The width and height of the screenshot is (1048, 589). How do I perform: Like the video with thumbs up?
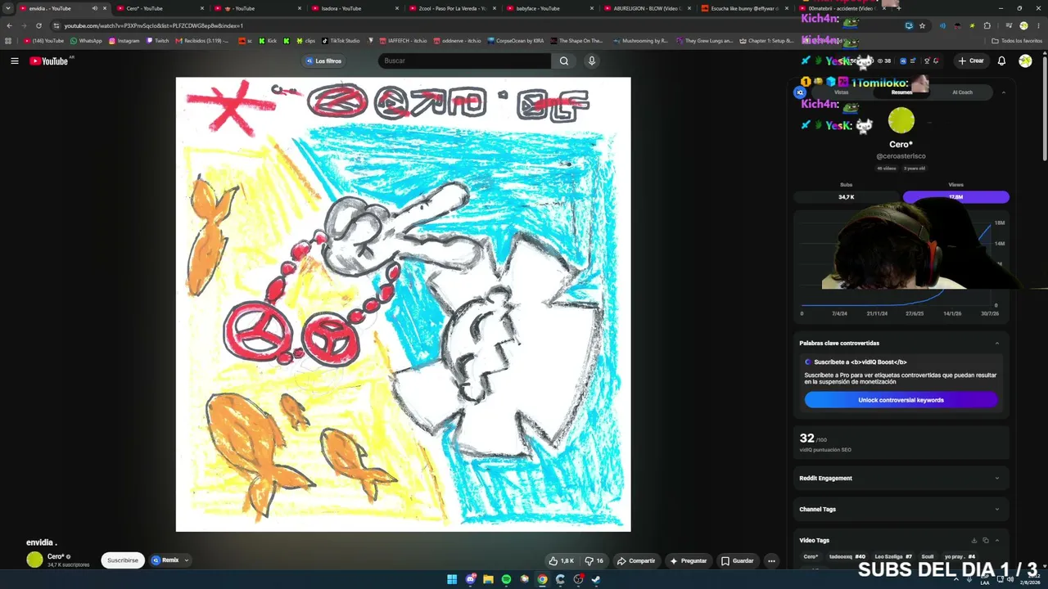562,560
